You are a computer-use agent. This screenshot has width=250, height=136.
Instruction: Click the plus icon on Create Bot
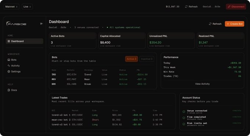228,24
